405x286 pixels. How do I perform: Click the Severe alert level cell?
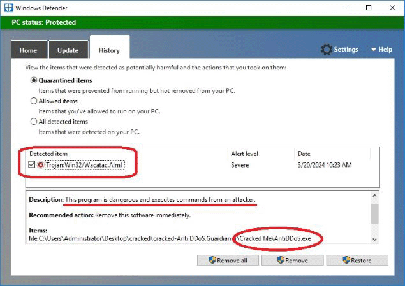240,165
